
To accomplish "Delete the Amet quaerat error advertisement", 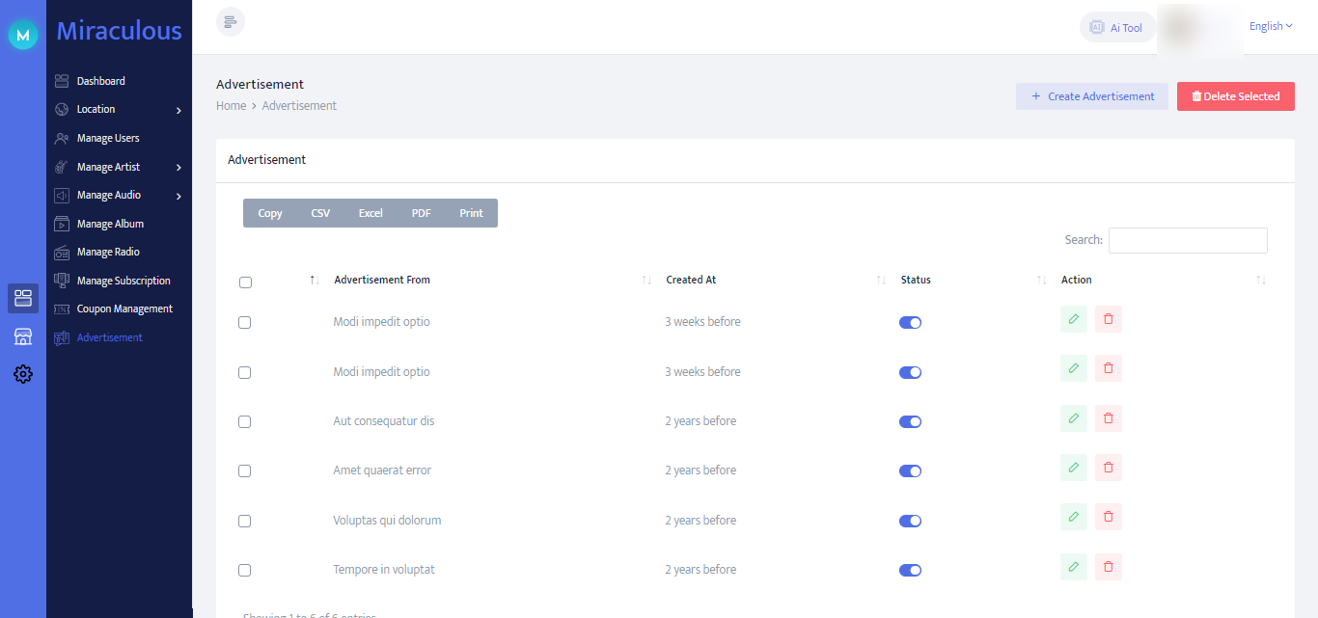I will tap(1108, 468).
